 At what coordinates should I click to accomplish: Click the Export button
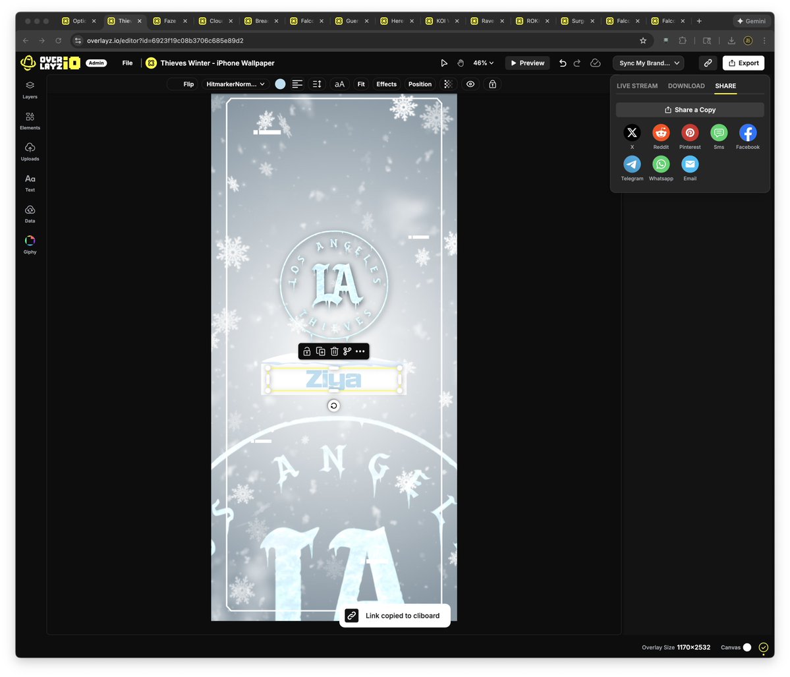point(744,63)
